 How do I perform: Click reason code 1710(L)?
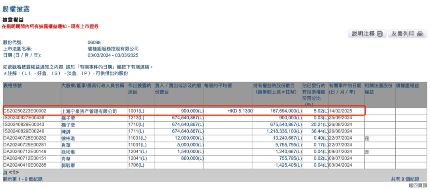tap(136, 125)
